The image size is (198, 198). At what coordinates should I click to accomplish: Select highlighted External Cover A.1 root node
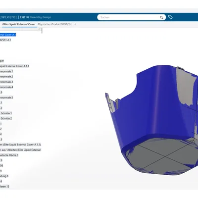[8, 35]
